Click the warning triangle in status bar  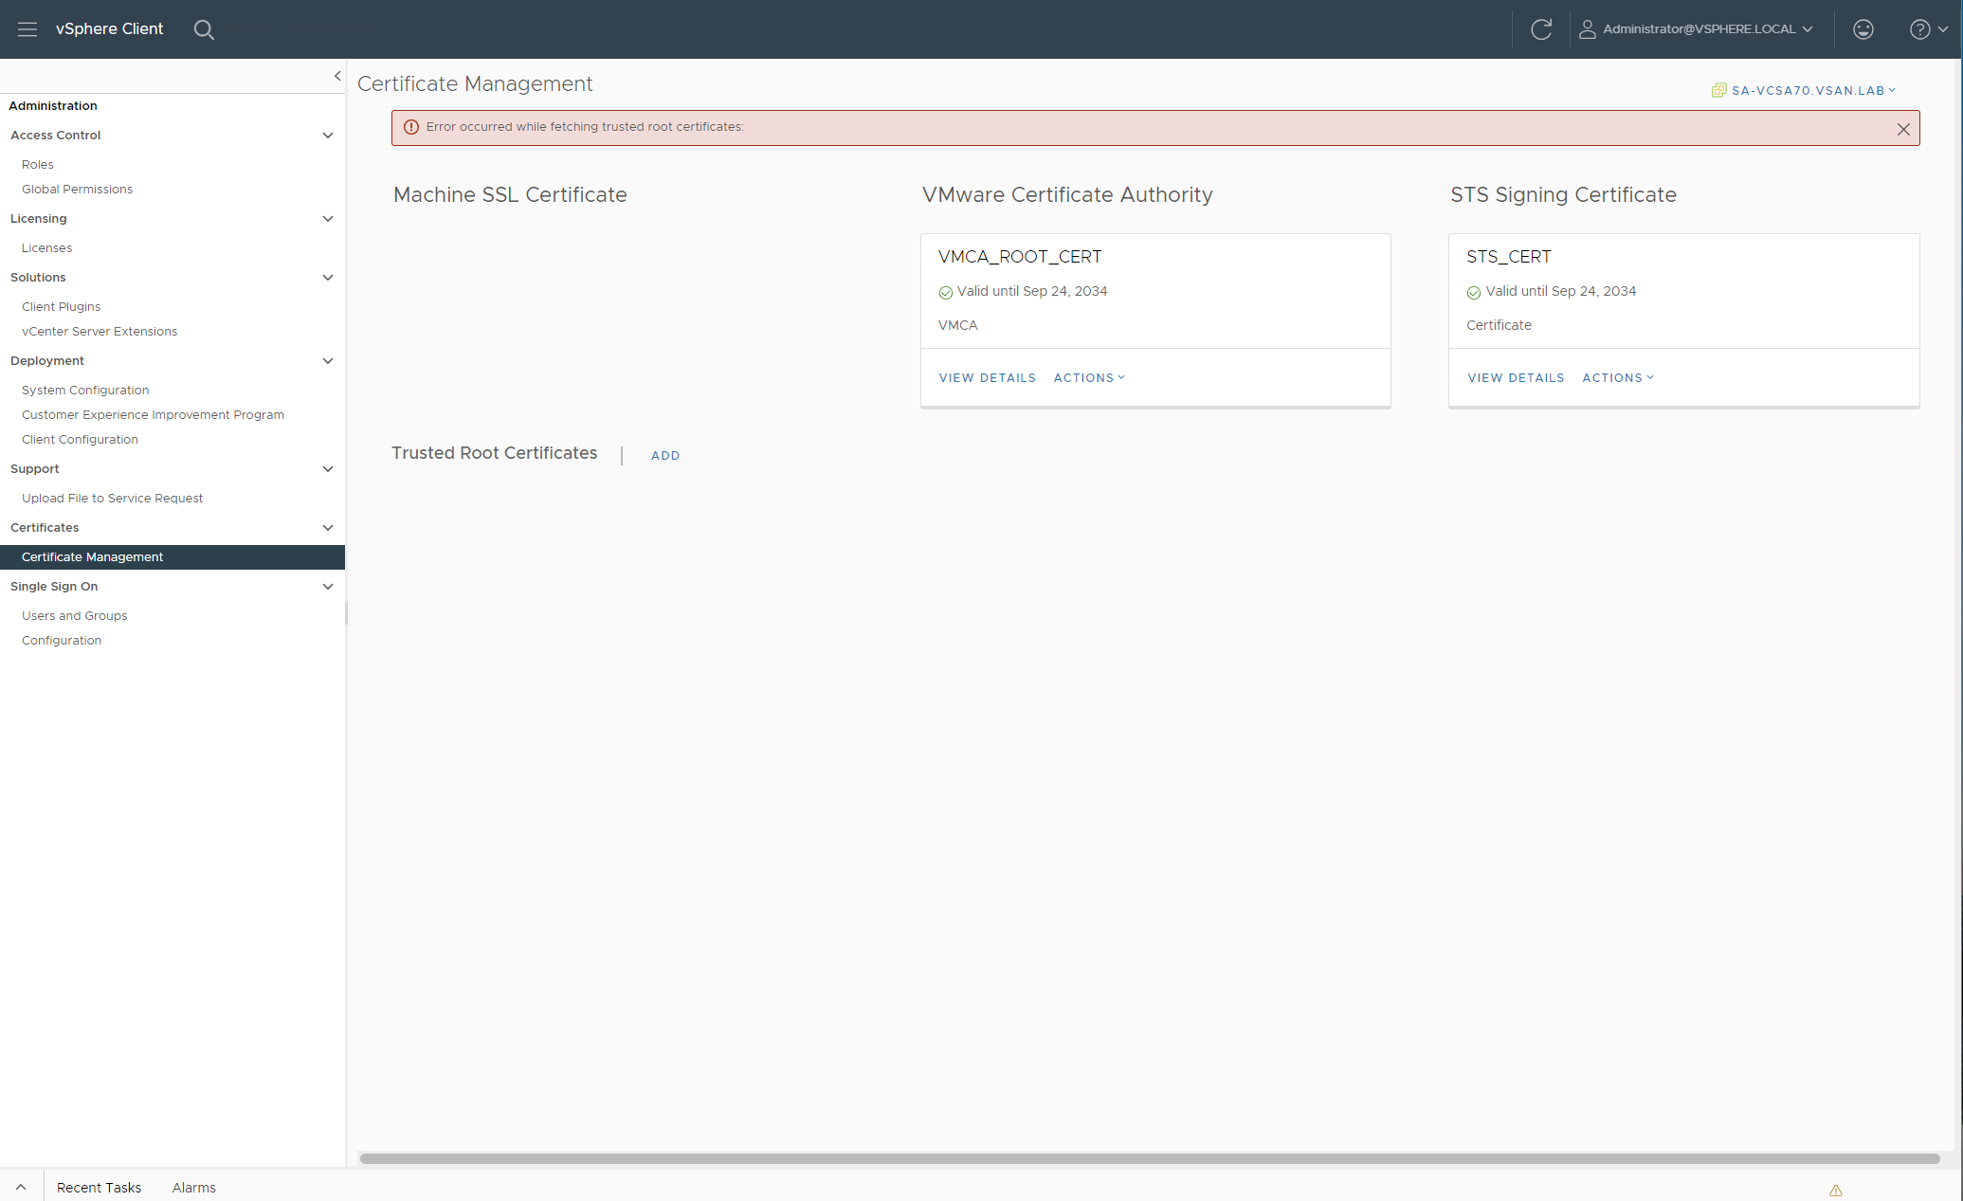1836,1191
